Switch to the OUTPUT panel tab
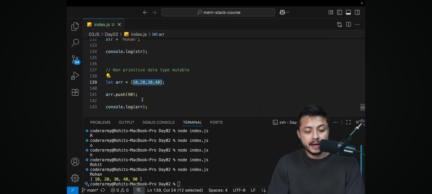 pyautogui.click(x=126, y=122)
